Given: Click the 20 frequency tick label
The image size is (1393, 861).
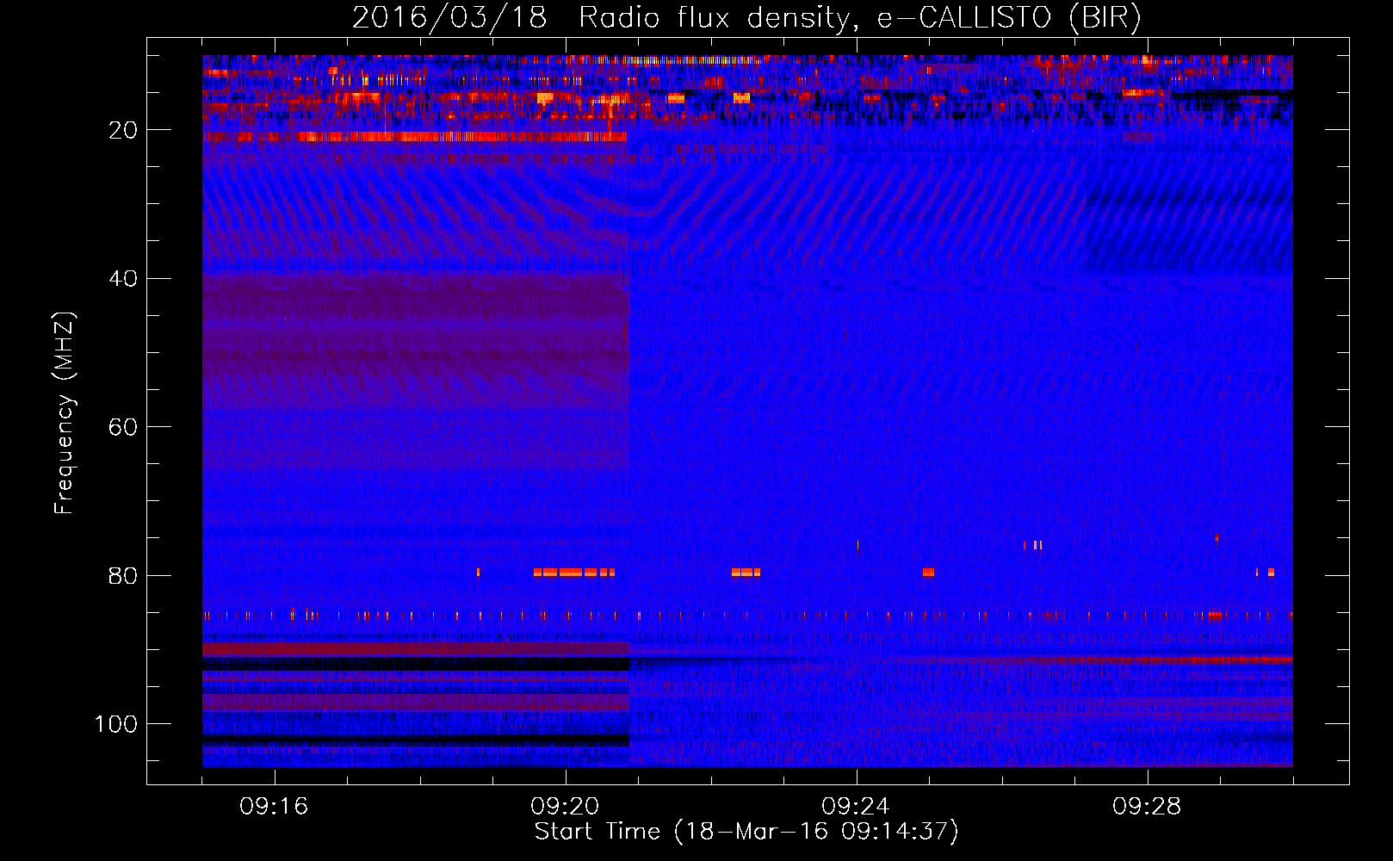Looking at the screenshot, I should pyautogui.click(x=123, y=131).
